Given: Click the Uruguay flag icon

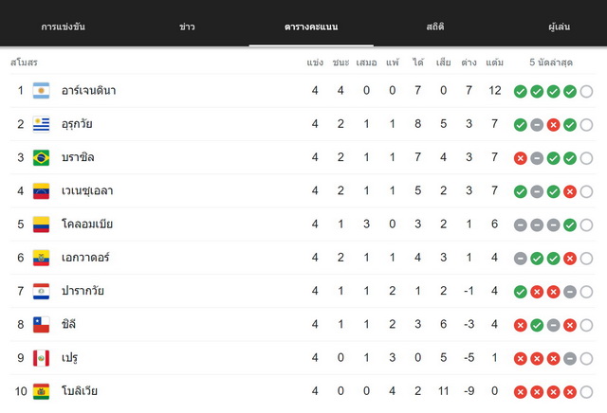Looking at the screenshot, I should (41, 124).
